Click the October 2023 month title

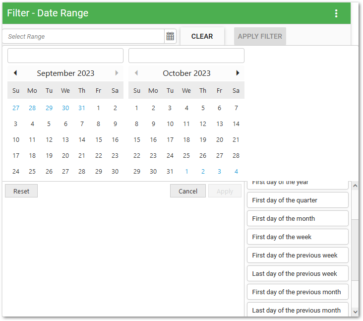[186, 73]
